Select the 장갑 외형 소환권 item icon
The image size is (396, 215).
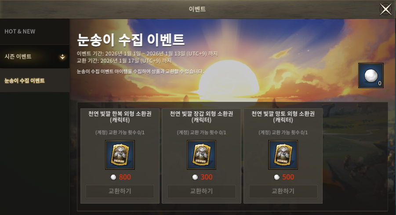pyautogui.click(x=202, y=155)
